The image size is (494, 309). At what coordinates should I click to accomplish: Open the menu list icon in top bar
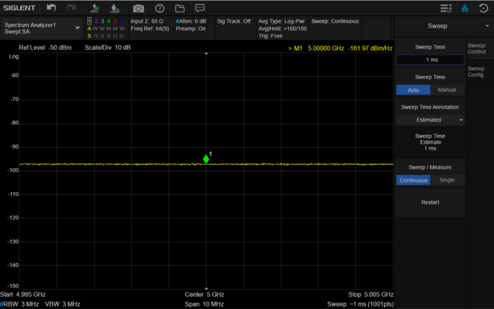point(446,8)
